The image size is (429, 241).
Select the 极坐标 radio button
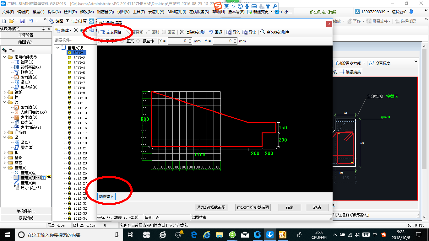(x=138, y=41)
